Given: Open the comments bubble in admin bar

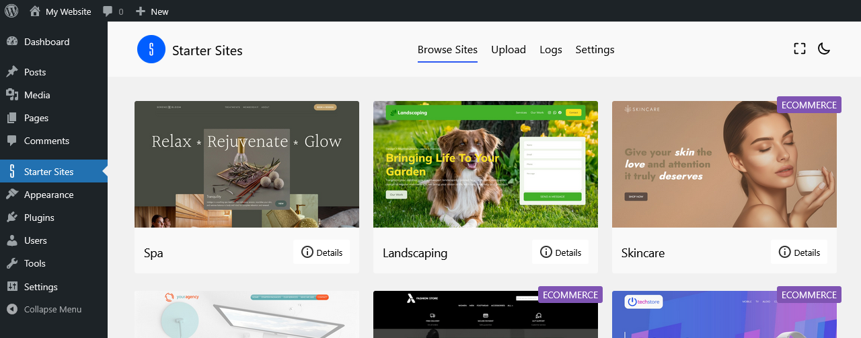Looking at the screenshot, I should coord(113,11).
